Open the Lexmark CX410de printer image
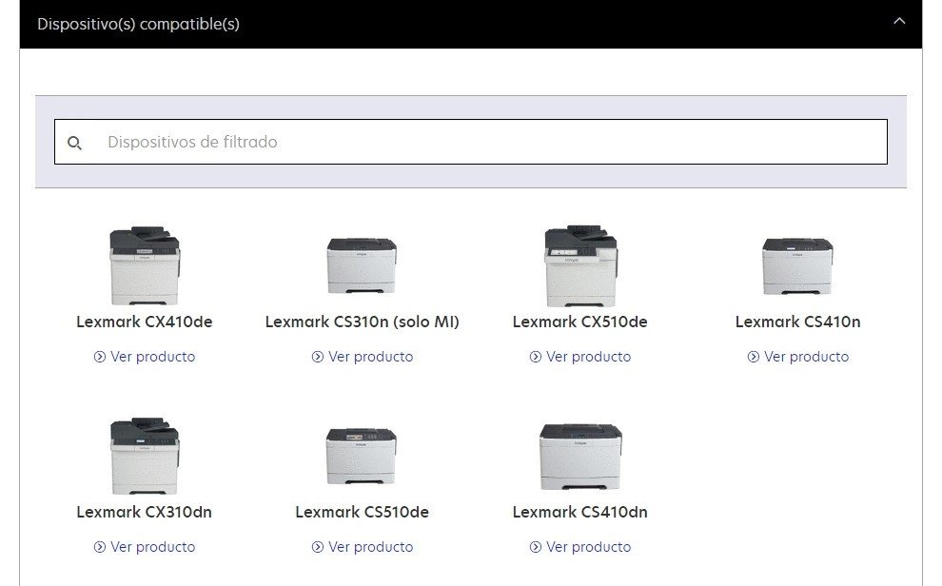 click(x=145, y=264)
